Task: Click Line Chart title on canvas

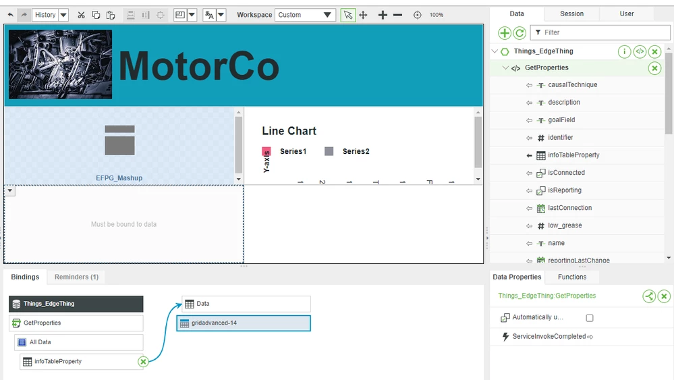Action: 289,131
